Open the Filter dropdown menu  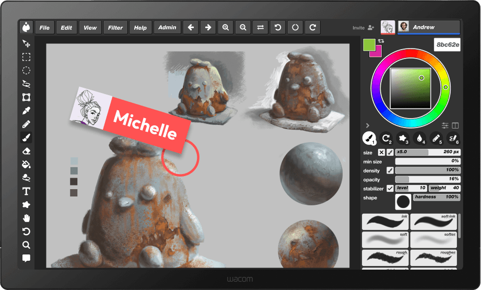[115, 28]
